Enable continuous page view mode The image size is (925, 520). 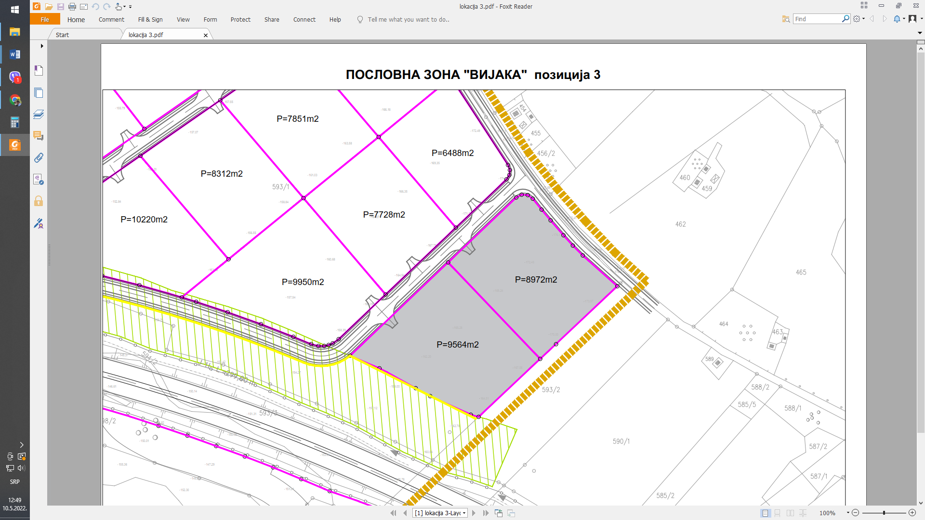click(x=778, y=513)
